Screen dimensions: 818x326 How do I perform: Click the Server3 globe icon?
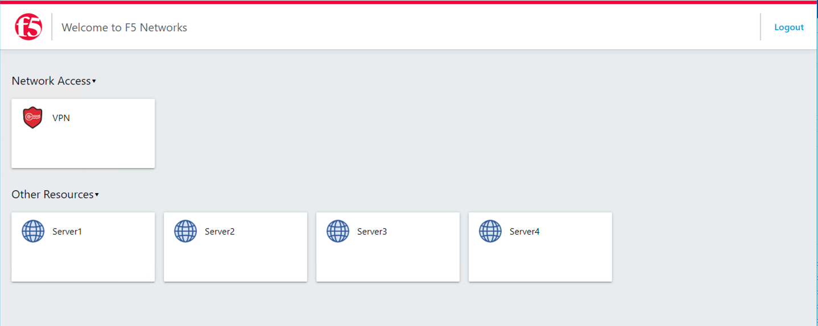tap(338, 231)
